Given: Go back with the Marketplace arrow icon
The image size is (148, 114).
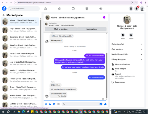Looking at the screenshot, I should (4, 15).
